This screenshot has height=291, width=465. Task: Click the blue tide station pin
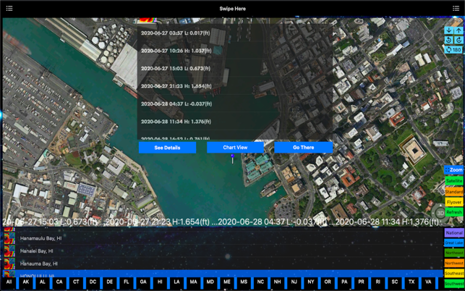click(233, 159)
